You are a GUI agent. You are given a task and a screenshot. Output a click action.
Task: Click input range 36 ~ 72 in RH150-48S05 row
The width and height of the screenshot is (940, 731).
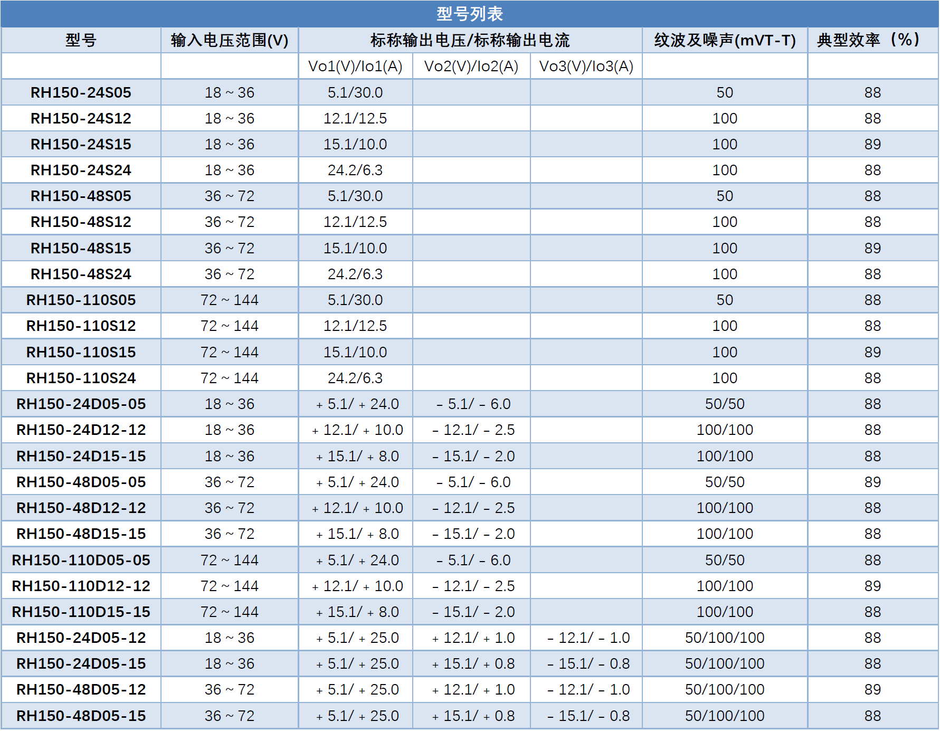(x=230, y=196)
